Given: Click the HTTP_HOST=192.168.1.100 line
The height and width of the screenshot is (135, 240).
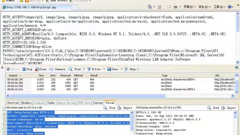Looking at the screenshot, I should coord(24,42).
